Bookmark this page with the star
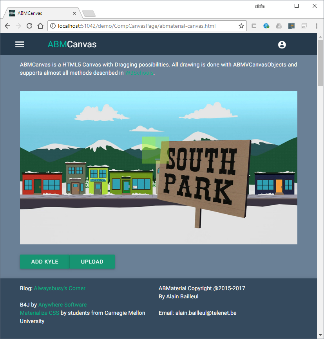 tap(241, 26)
